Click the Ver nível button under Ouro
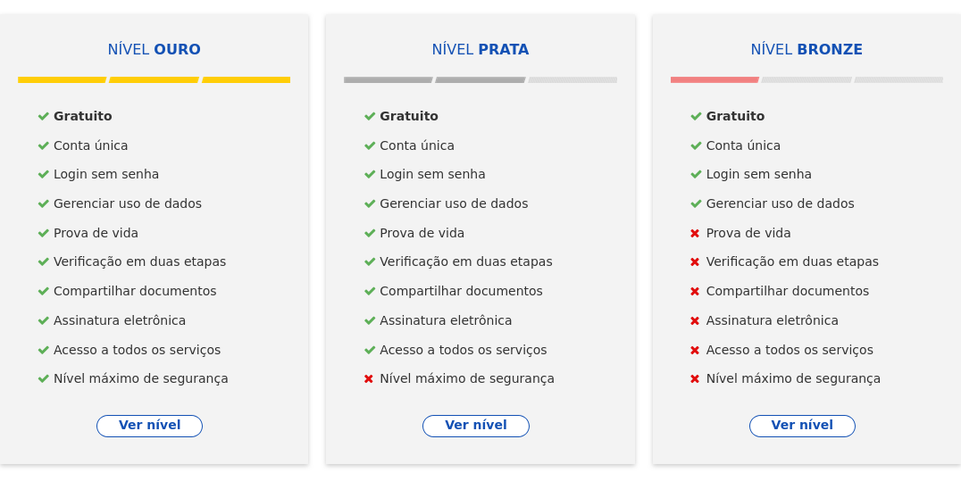 [149, 426]
